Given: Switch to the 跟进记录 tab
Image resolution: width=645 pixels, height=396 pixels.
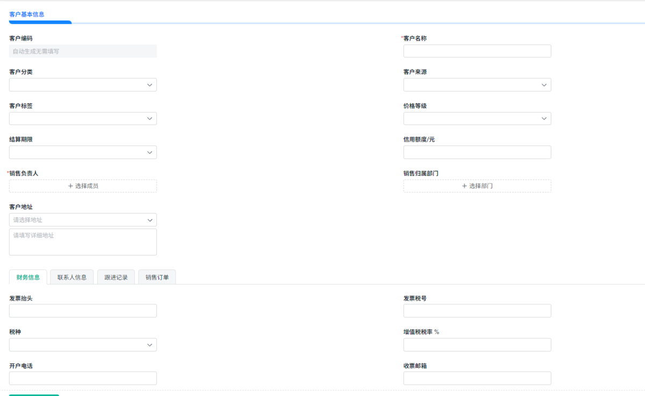Looking at the screenshot, I should (x=116, y=277).
